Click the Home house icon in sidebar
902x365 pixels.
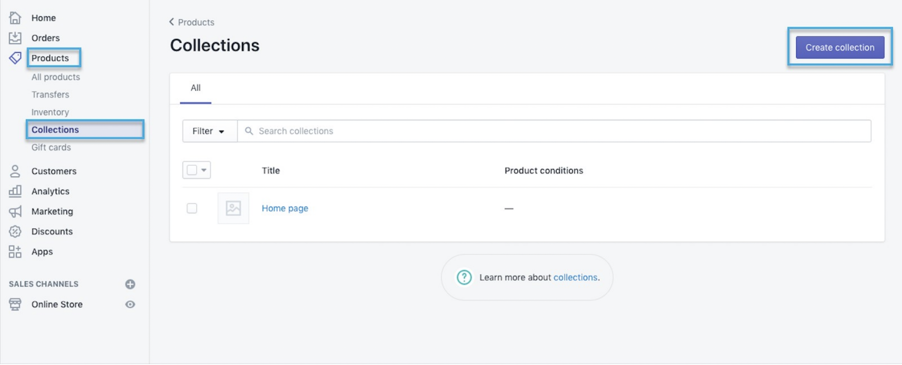tap(15, 18)
